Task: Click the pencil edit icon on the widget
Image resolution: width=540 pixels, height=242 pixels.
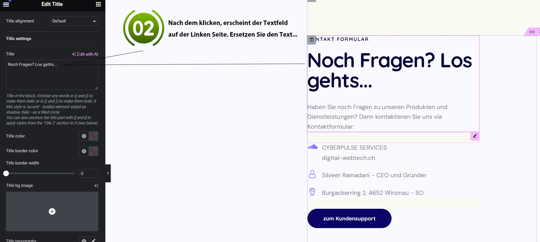Action: tap(475, 136)
